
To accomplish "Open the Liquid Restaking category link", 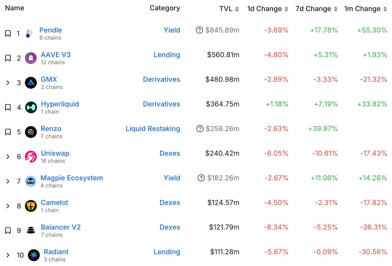I will tap(153, 129).
